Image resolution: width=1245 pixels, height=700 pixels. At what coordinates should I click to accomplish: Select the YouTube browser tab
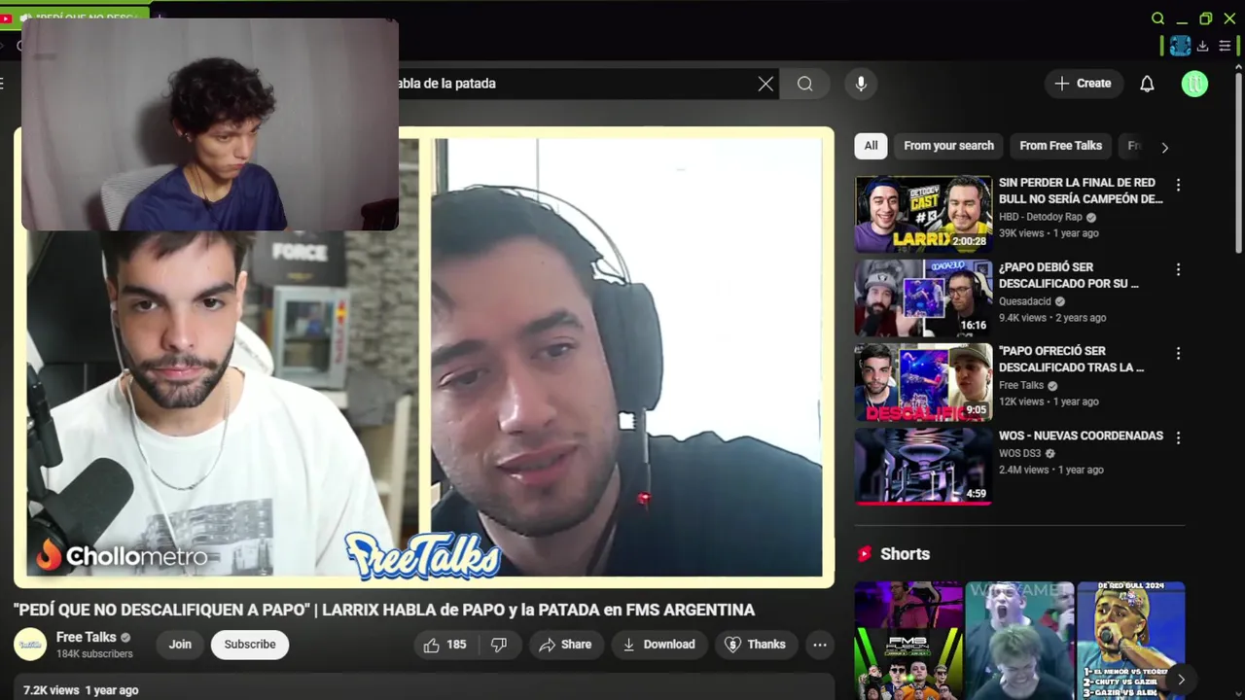coord(76,17)
